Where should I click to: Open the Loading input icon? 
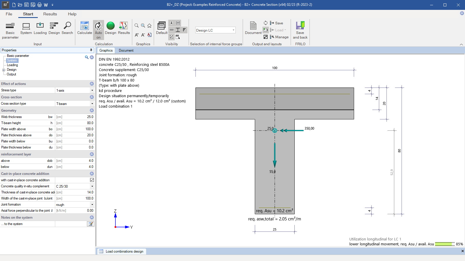click(40, 28)
